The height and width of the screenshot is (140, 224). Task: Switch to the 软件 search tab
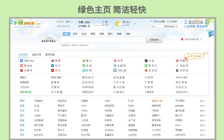[x=75, y=34]
